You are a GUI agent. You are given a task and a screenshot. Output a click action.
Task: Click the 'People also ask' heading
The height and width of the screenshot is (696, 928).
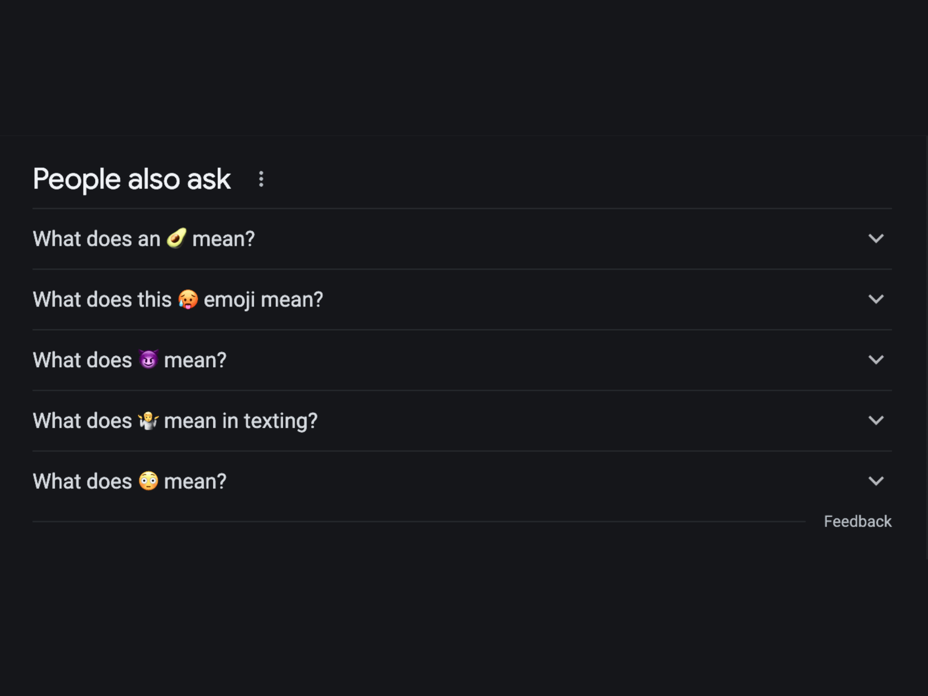tap(131, 179)
